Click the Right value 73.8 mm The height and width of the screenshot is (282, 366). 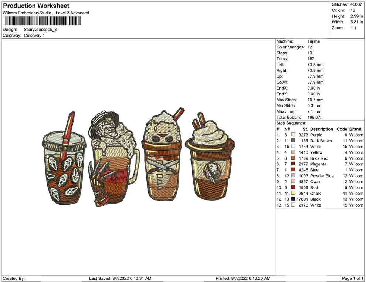pyautogui.click(x=315, y=70)
